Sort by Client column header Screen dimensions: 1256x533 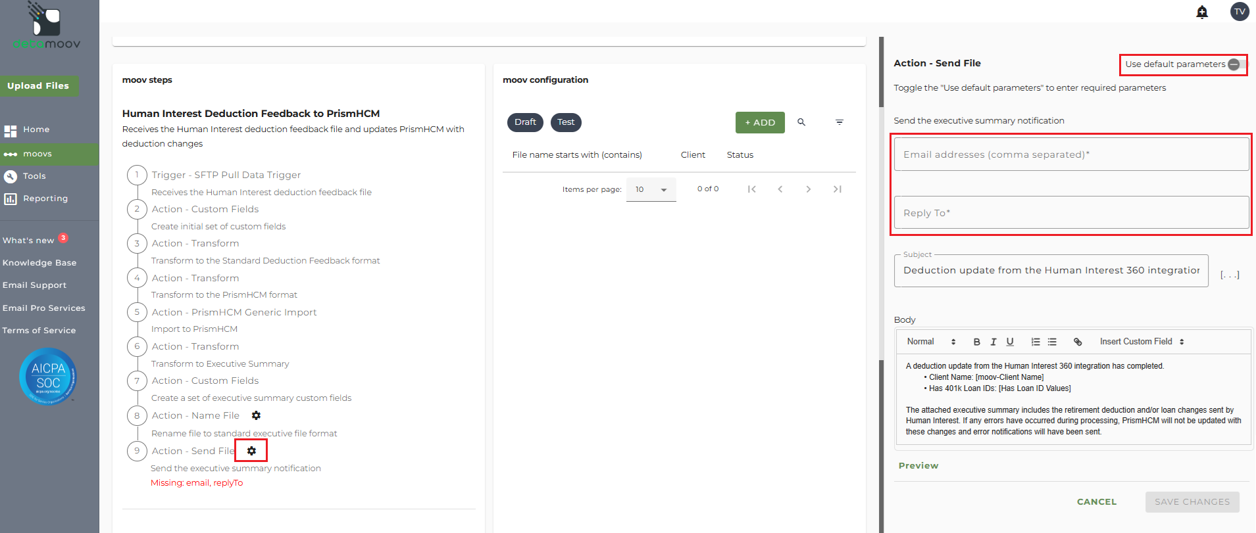pyautogui.click(x=693, y=155)
